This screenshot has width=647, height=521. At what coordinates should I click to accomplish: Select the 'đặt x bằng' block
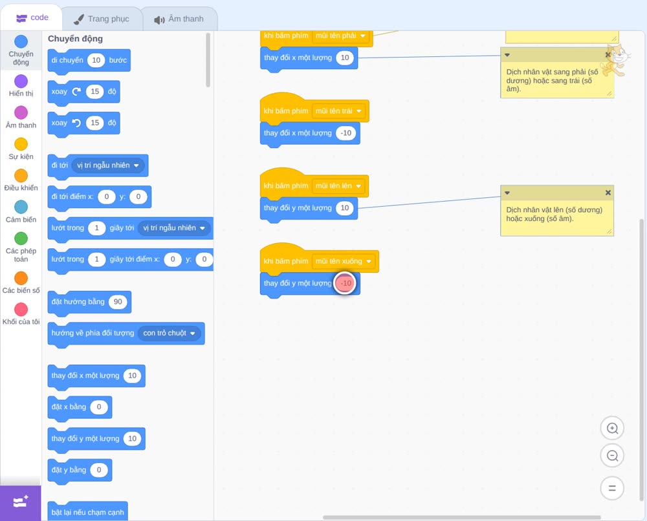80,408
